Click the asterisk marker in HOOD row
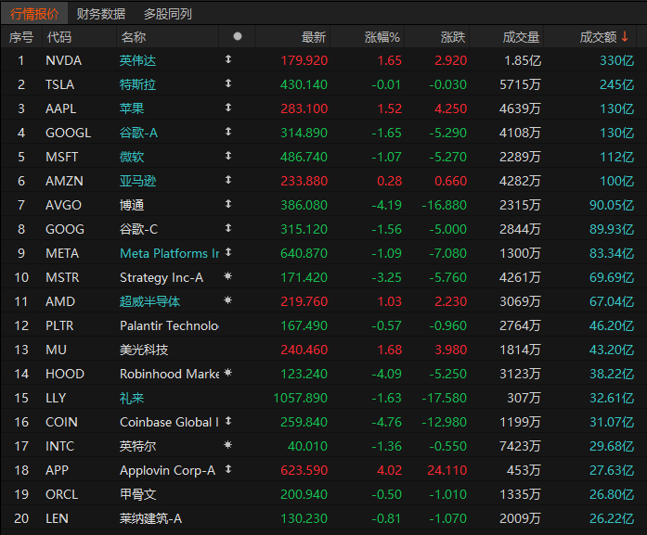This screenshot has width=647, height=535. [228, 374]
